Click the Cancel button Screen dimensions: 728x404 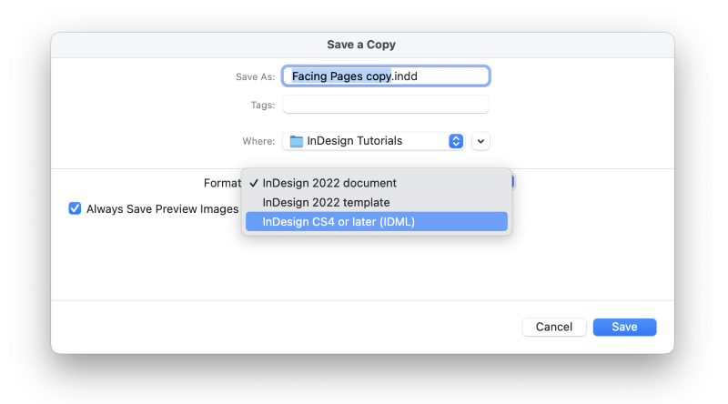tap(554, 327)
